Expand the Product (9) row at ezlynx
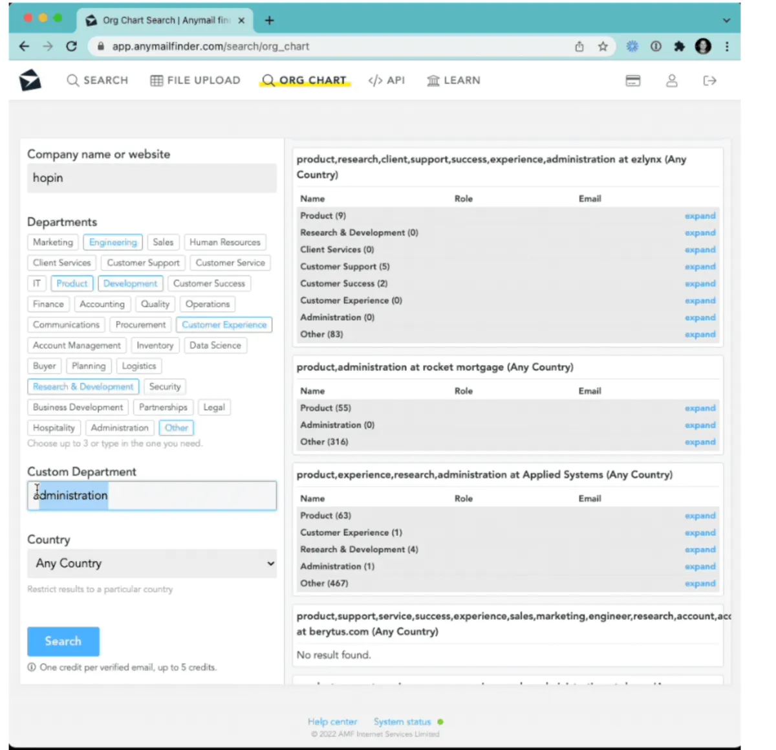 (700, 216)
